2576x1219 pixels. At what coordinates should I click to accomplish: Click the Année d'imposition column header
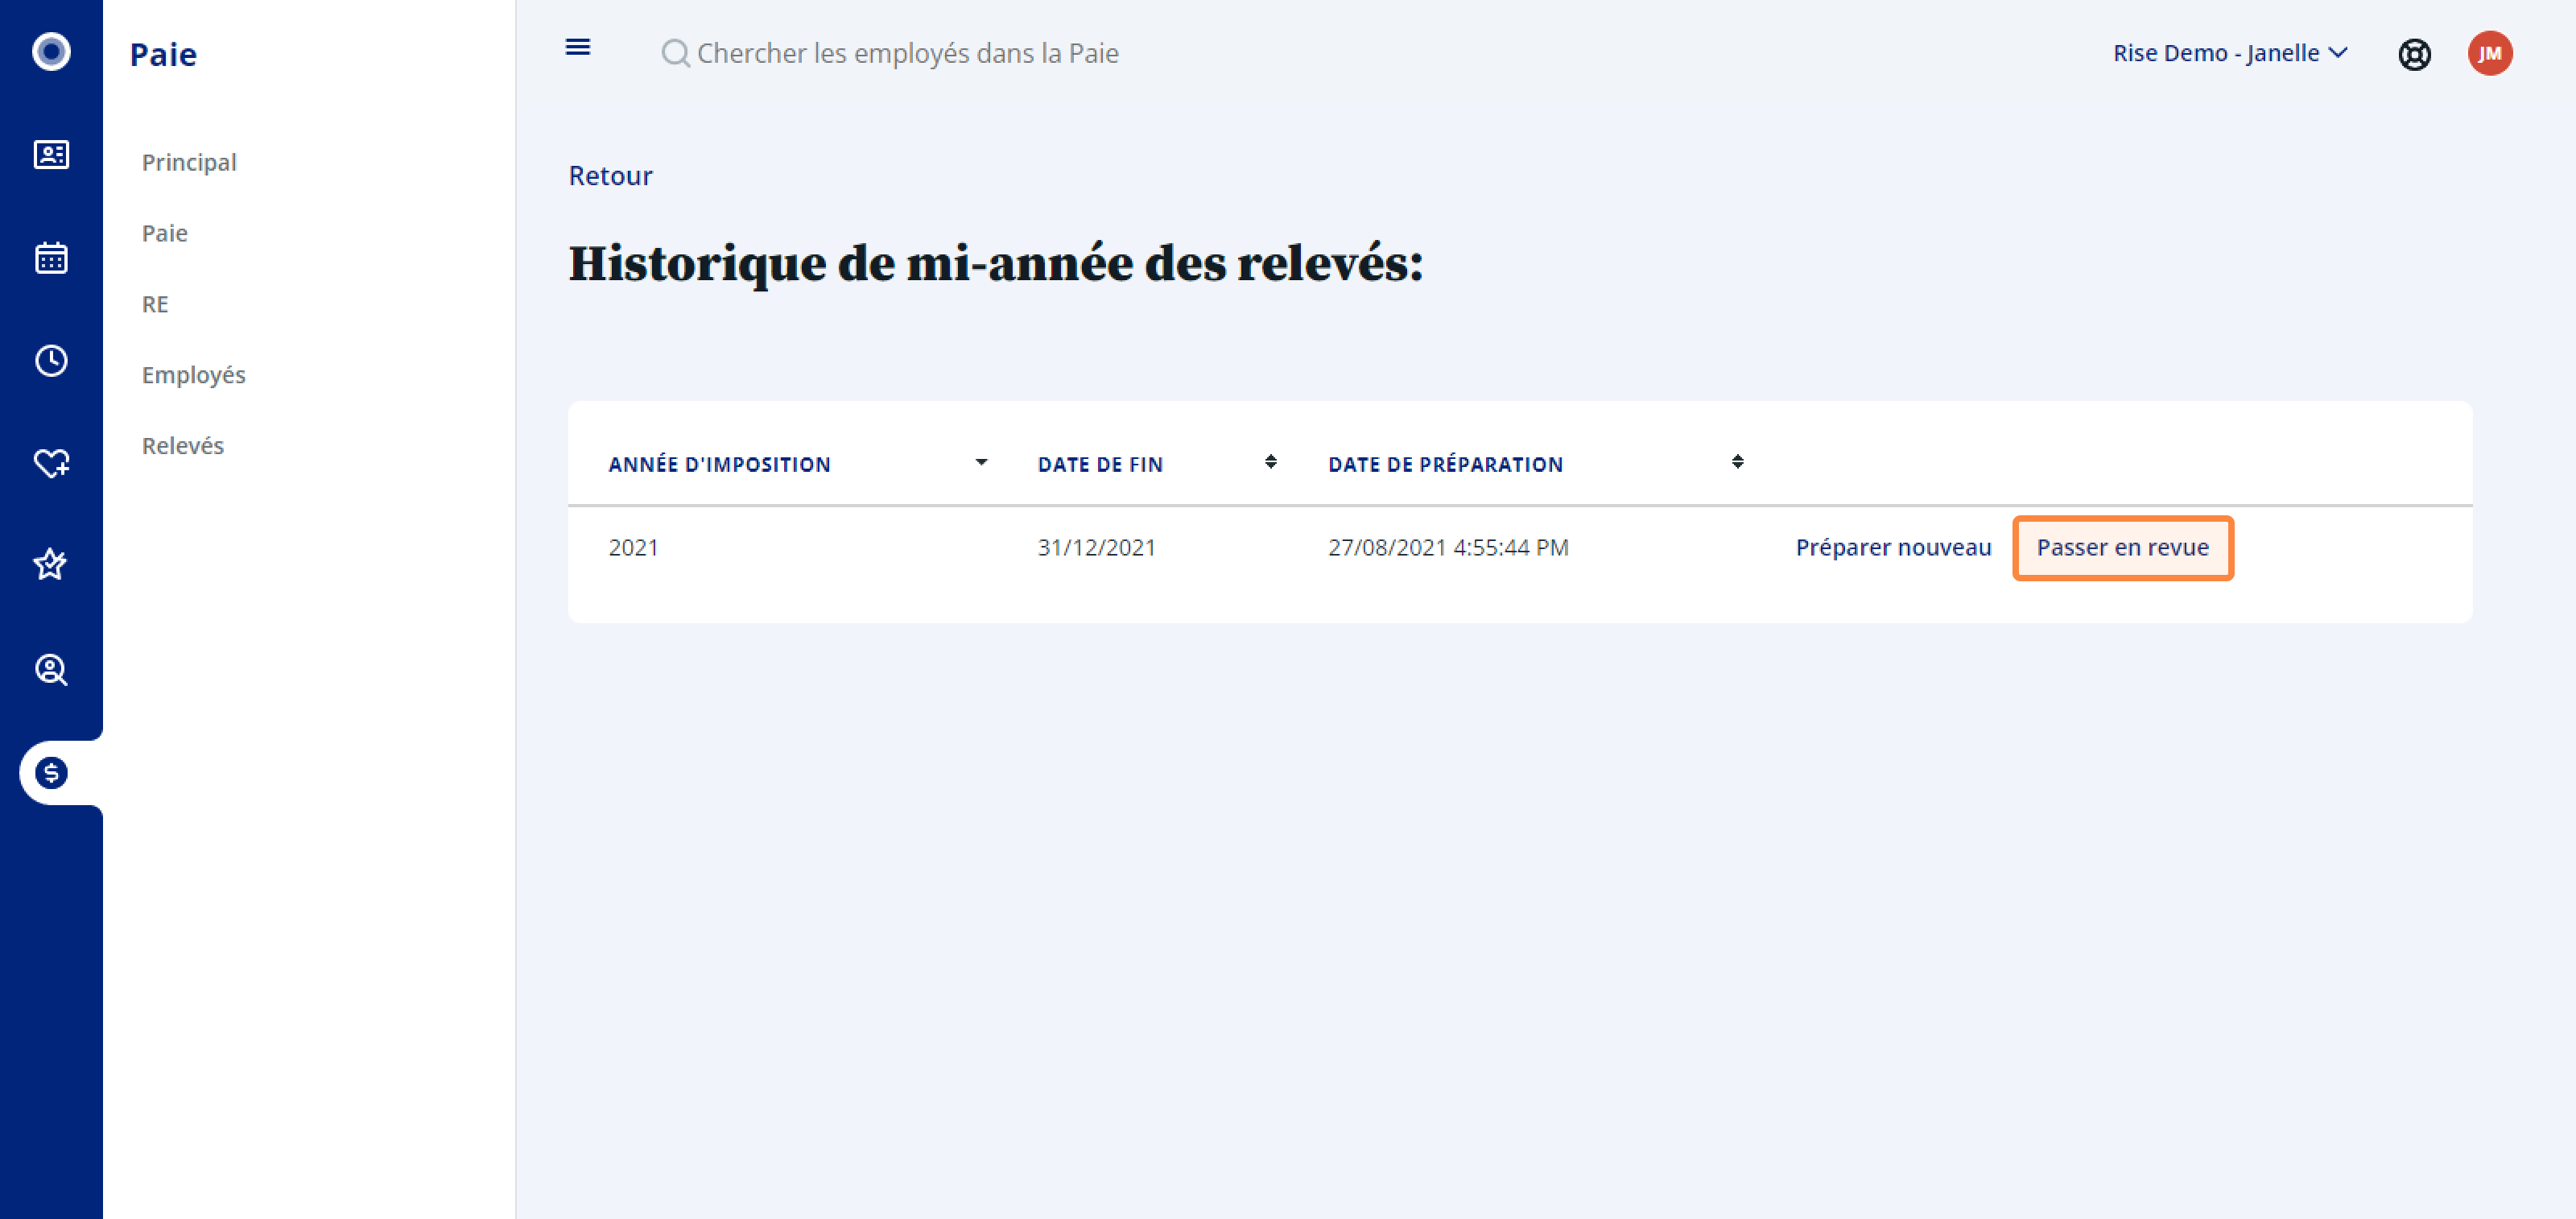click(719, 464)
